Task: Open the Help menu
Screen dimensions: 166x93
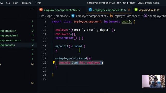Action: pos(38,3)
